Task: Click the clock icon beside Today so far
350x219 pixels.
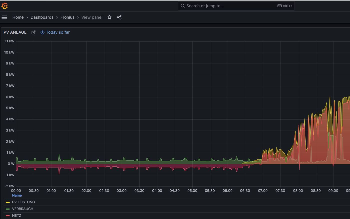Action: click(42, 32)
